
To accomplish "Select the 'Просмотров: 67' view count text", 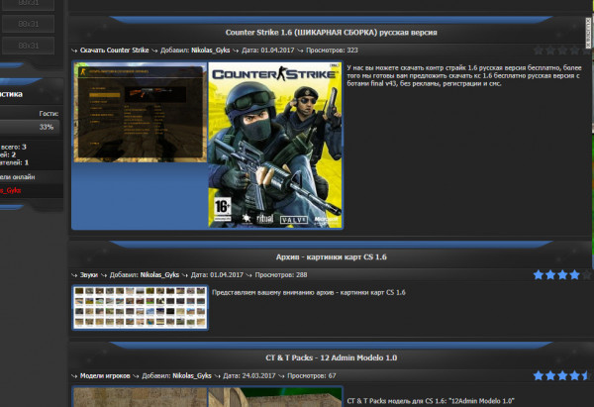I will tap(312, 376).
